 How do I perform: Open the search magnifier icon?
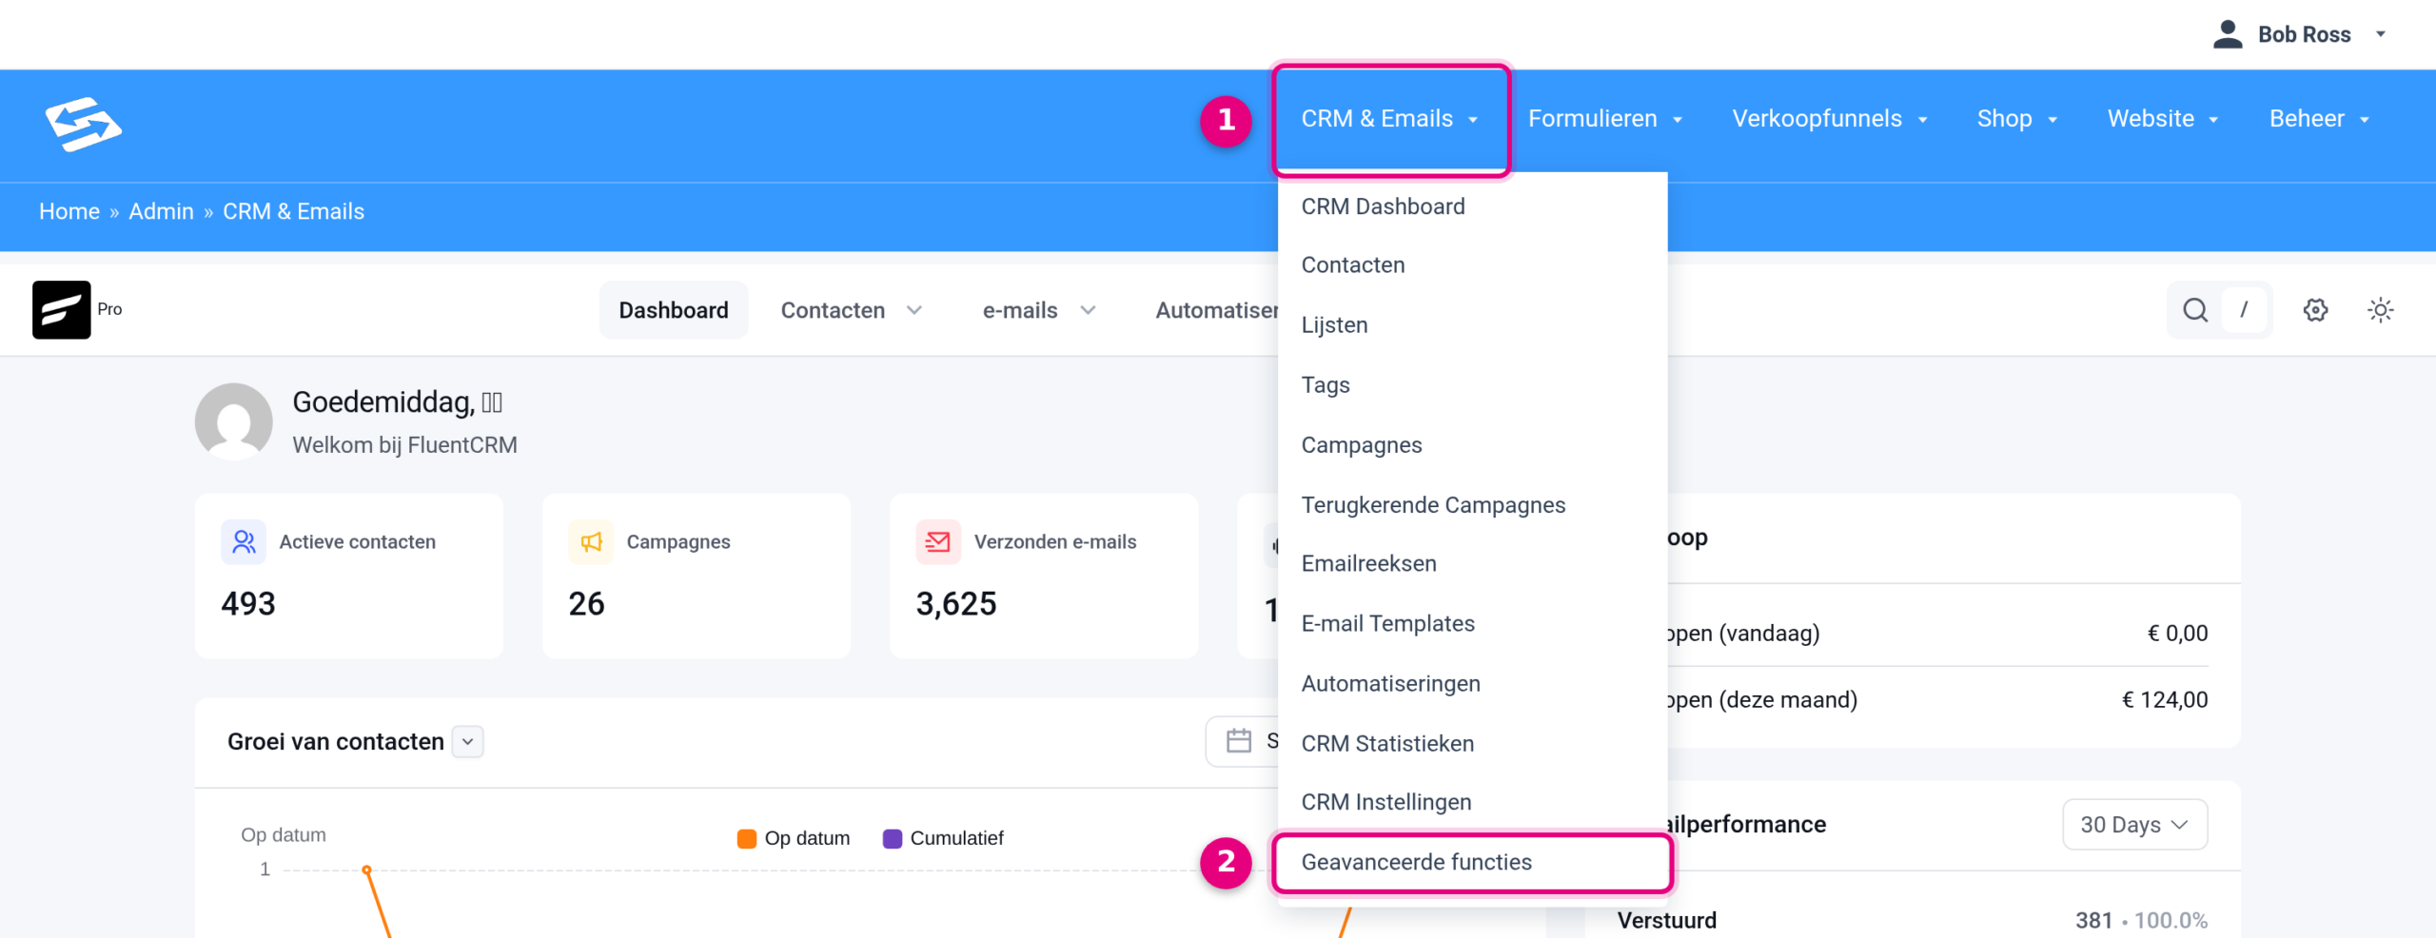[2194, 310]
